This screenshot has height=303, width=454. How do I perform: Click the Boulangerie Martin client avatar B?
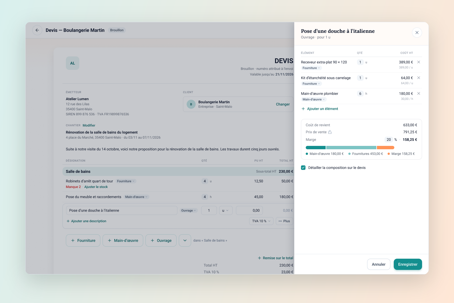(x=191, y=104)
